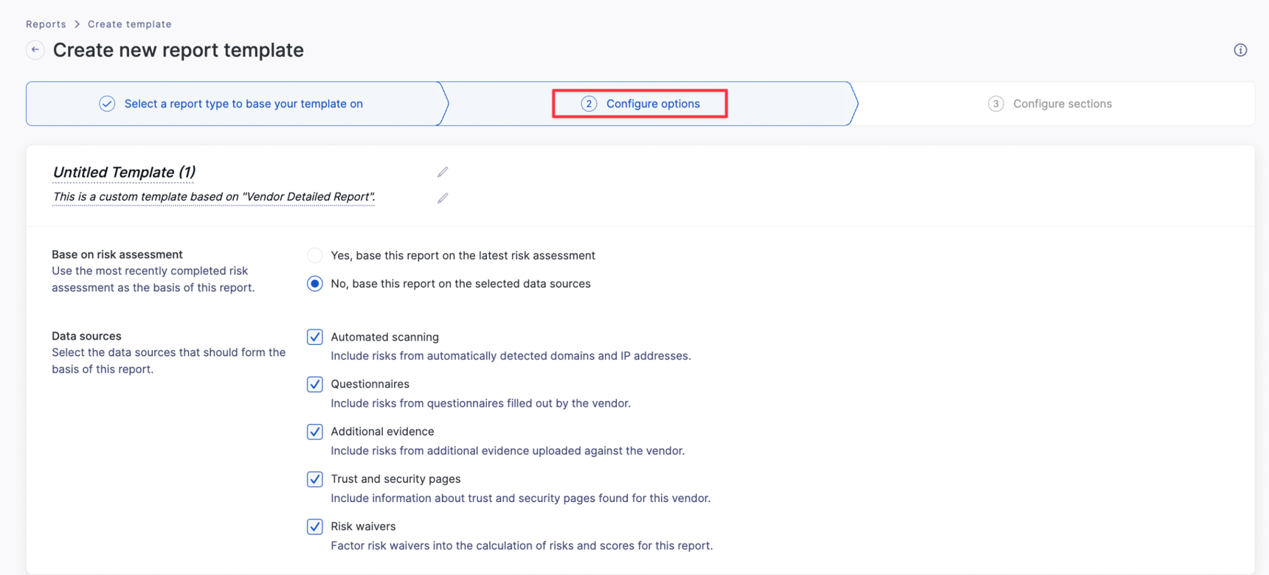Image resolution: width=1269 pixels, height=575 pixels.
Task: Click the circled number 2 in Configure options
Action: pyautogui.click(x=588, y=103)
